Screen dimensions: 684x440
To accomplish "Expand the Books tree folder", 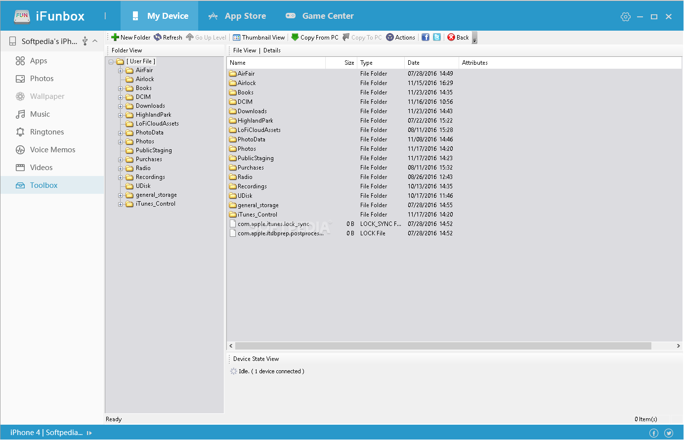I will 120,88.
